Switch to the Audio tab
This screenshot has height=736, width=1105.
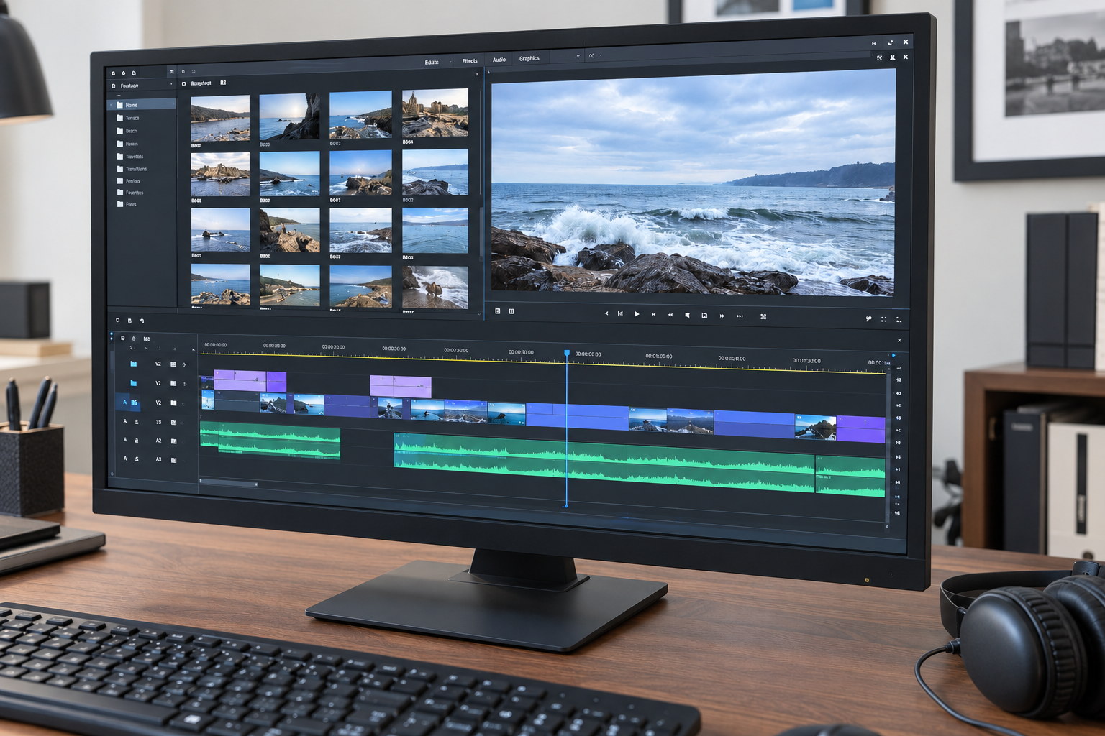pyautogui.click(x=499, y=60)
